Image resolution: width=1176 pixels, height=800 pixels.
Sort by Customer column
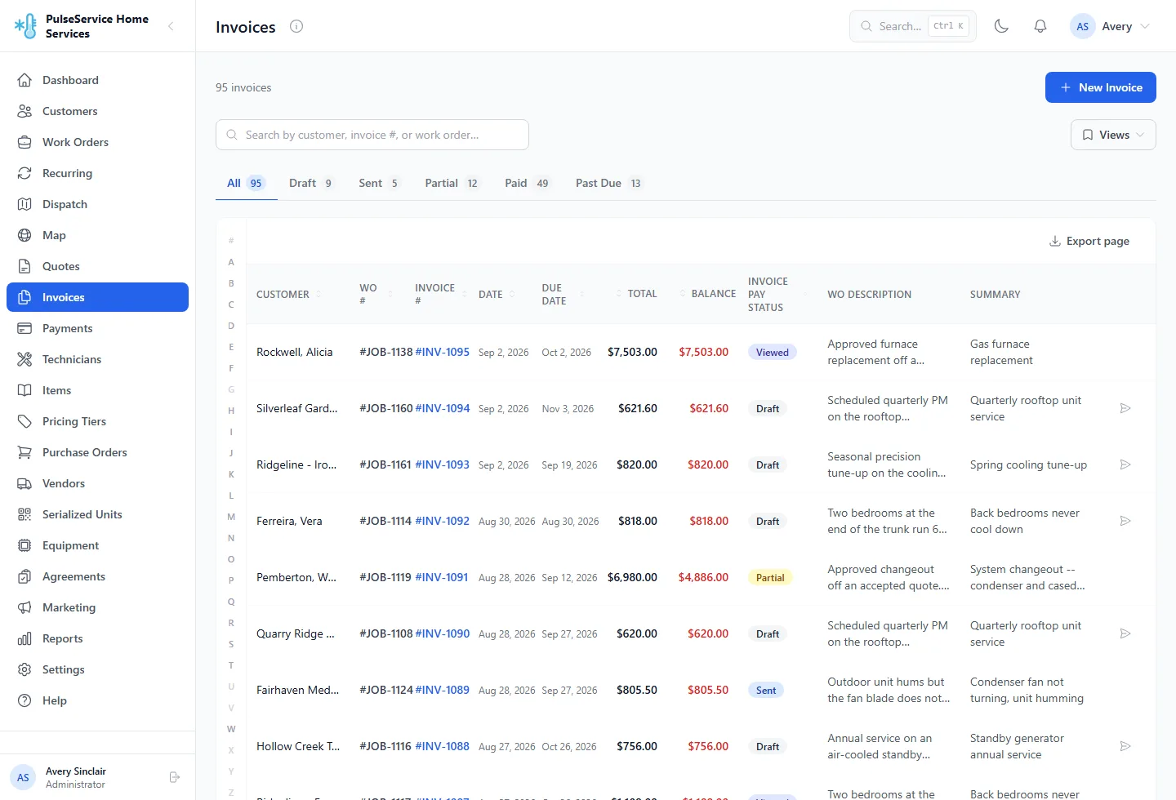pyautogui.click(x=289, y=294)
